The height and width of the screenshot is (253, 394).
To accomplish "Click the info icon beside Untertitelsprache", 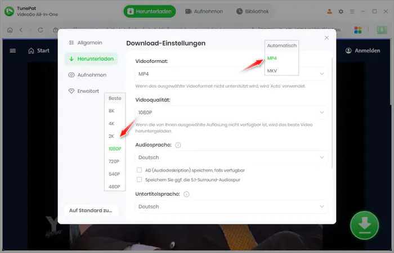I will click(x=186, y=195).
